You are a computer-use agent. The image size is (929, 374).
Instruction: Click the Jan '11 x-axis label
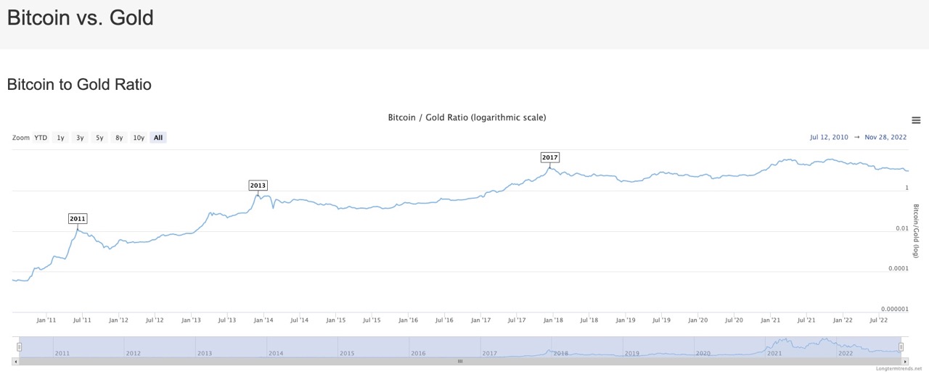tap(46, 320)
